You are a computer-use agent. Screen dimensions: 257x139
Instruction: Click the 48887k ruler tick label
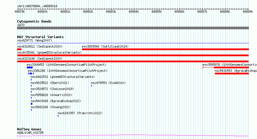click(x=202, y=12)
